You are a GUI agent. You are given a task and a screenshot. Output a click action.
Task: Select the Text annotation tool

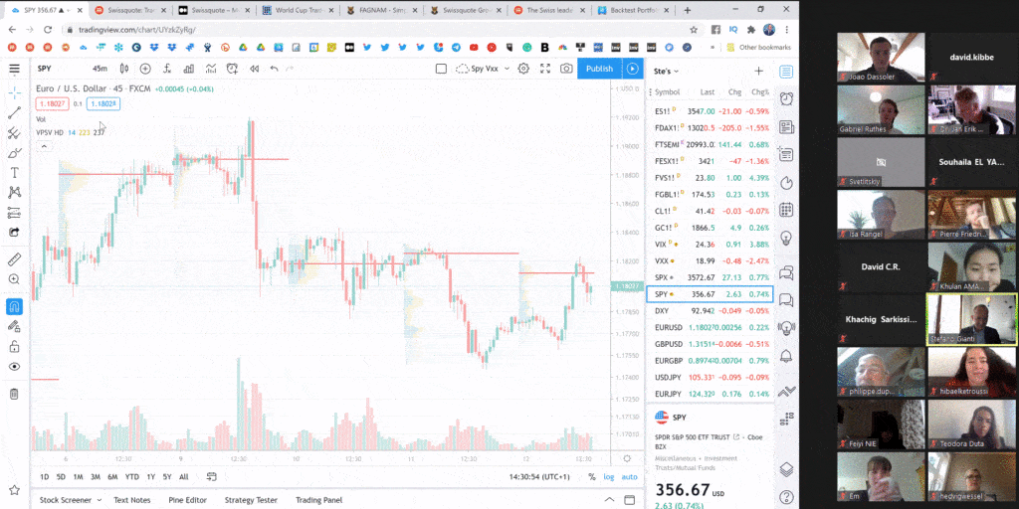[14, 172]
